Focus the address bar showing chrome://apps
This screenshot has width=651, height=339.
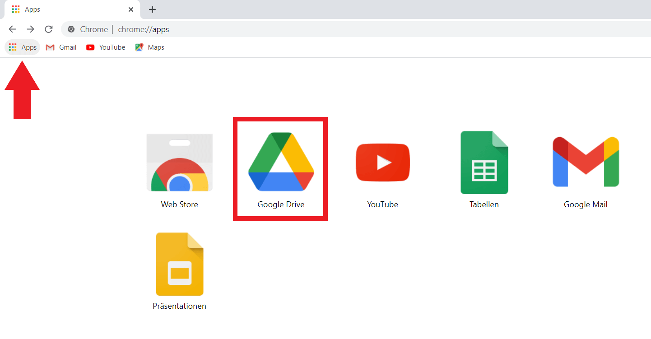pyautogui.click(x=357, y=29)
